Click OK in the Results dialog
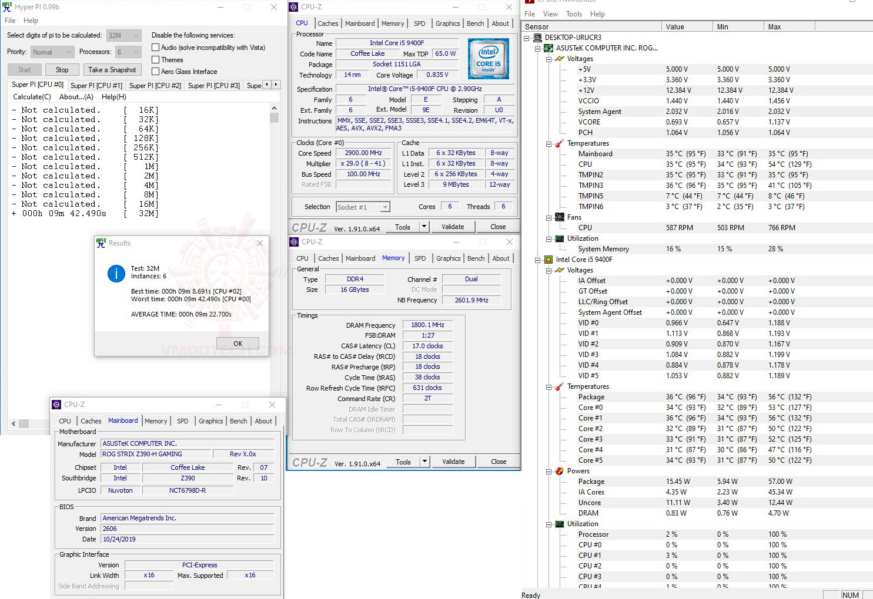The width and height of the screenshot is (873, 599). 238,344
